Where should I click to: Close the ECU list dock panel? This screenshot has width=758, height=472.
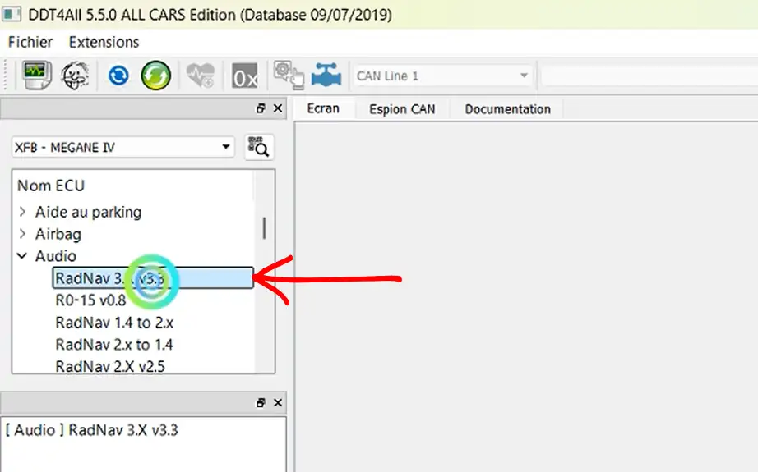pos(278,108)
